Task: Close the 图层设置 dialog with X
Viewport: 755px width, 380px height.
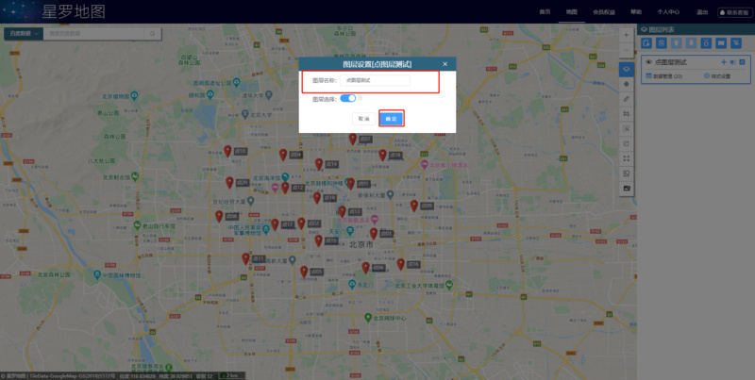Action: click(445, 64)
